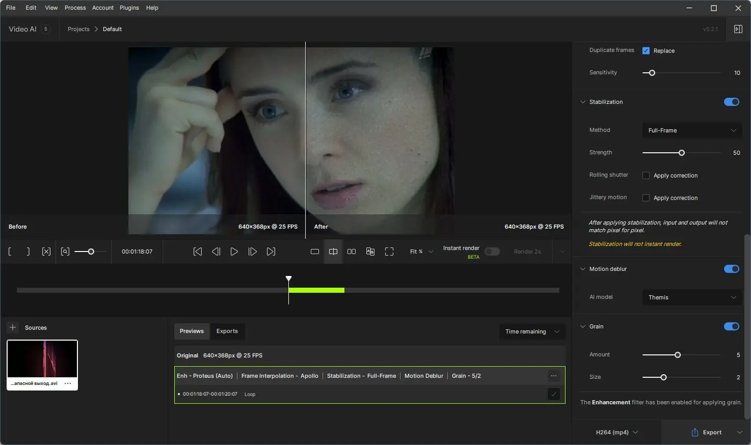Enable Rolling shutter Apply correction checkbox
This screenshot has width=751, height=445.
coord(646,176)
